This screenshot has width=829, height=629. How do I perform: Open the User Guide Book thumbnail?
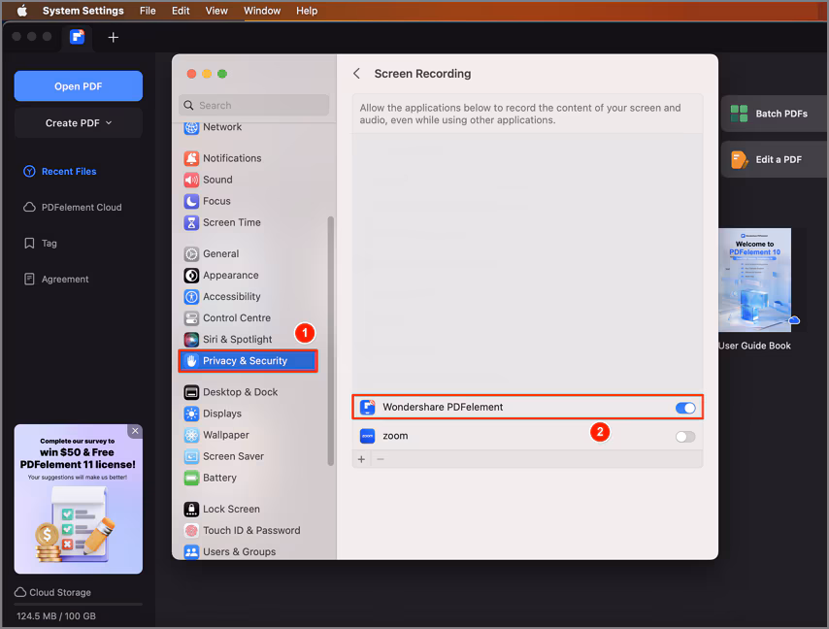coord(755,281)
